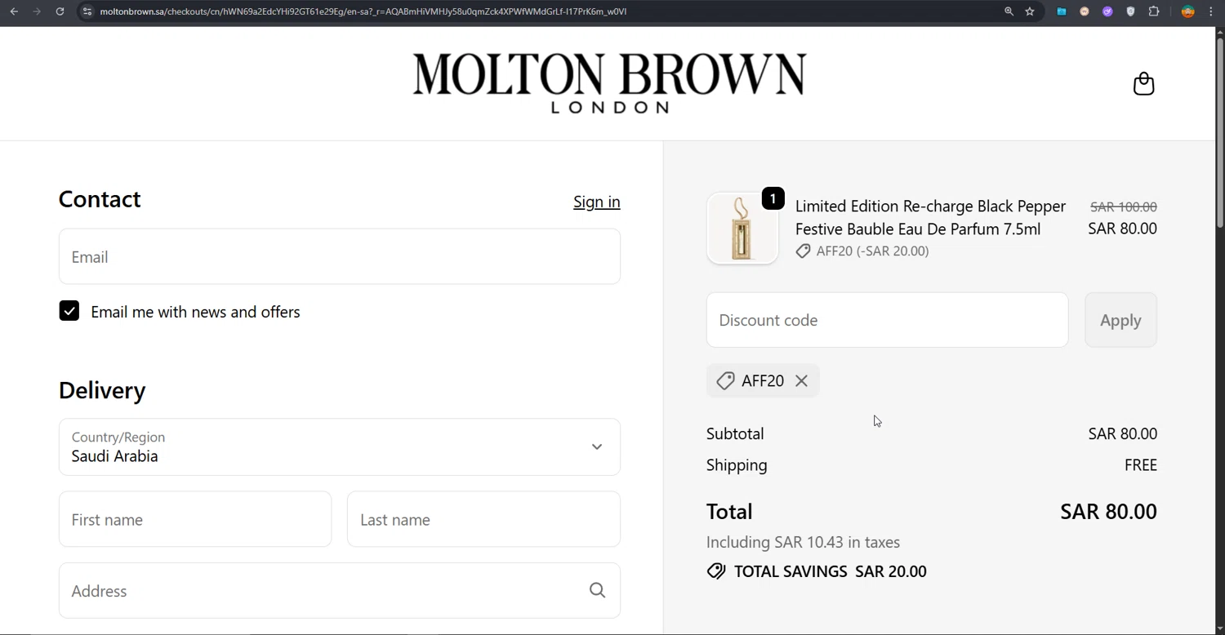Bookmark this page with the star icon
Screen dimensions: 1225x635
click(1030, 11)
